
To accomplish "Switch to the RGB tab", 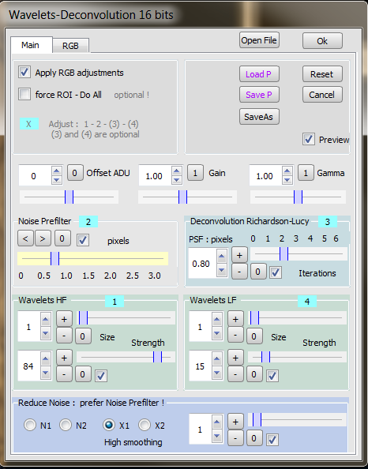I will 70,46.
